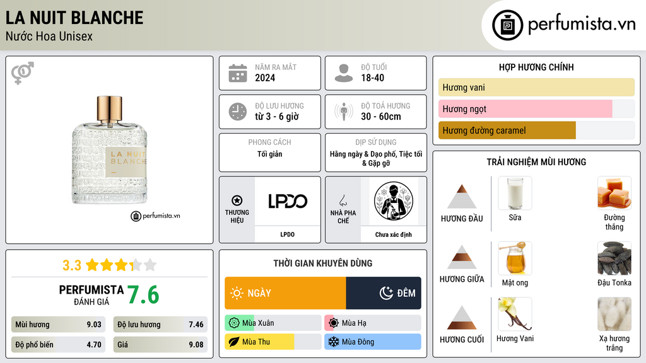This screenshot has width=646, height=363.
Task: Click the longevity value từ 3 - 6 giờ
Action: pos(276,117)
